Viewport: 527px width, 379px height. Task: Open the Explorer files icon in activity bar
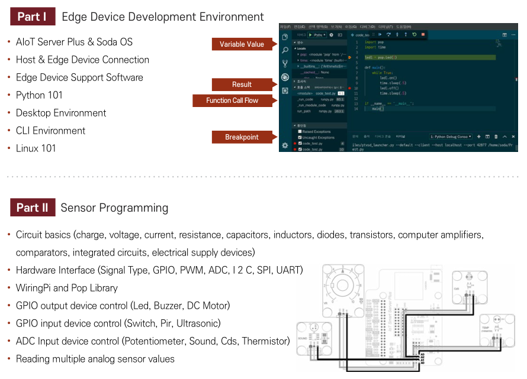coord(285,37)
